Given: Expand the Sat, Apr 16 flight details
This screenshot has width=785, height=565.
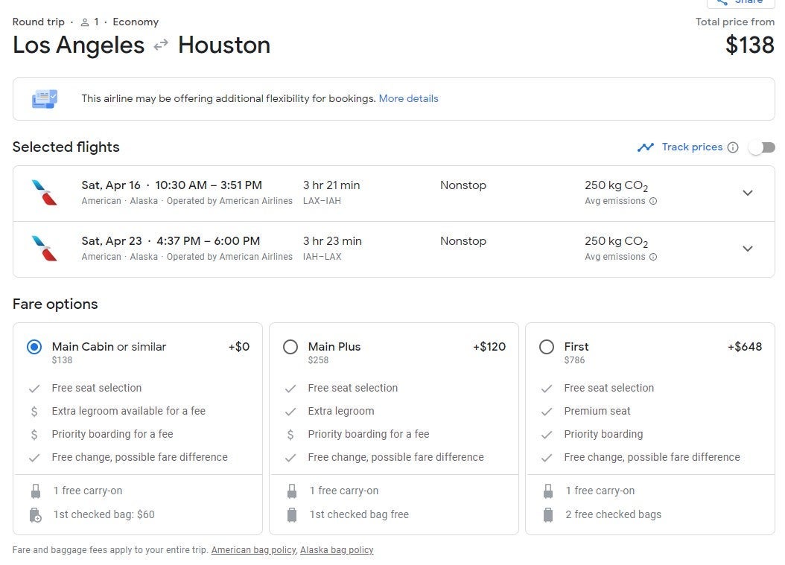Looking at the screenshot, I should click(748, 193).
